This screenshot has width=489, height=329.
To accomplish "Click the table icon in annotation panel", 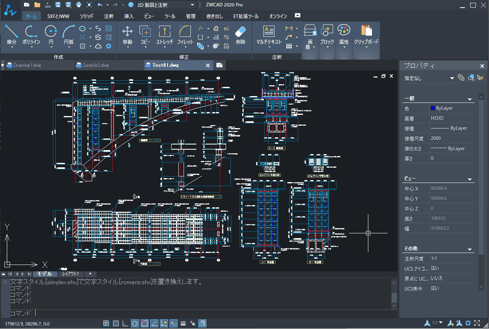I will (289, 46).
